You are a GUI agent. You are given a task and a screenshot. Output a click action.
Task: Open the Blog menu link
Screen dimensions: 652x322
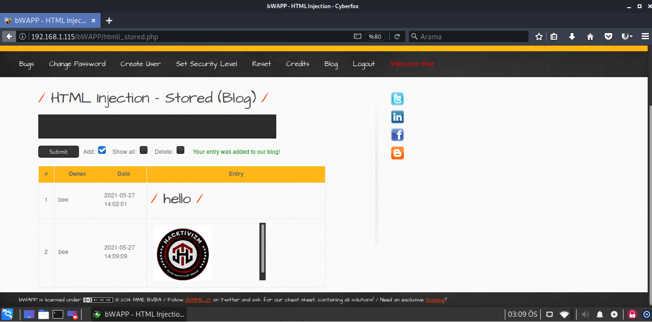coord(331,64)
